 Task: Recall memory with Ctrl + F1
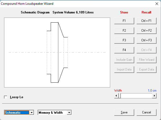pos(146,21)
